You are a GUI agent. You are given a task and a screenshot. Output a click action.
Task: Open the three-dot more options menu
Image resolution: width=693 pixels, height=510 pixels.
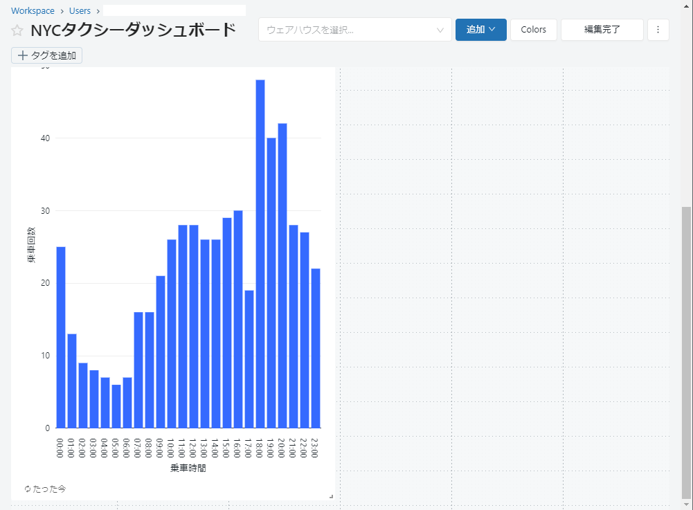pos(658,30)
